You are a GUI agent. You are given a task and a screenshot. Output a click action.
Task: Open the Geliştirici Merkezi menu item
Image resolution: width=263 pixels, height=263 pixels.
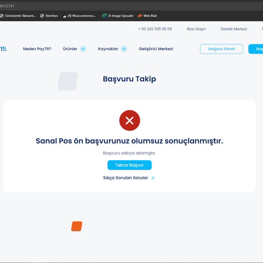pos(156,49)
